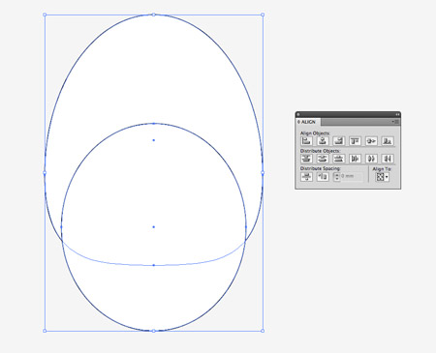Click Horizontal Distribute Center icon
436x353 pixels.
pyautogui.click(x=371, y=159)
